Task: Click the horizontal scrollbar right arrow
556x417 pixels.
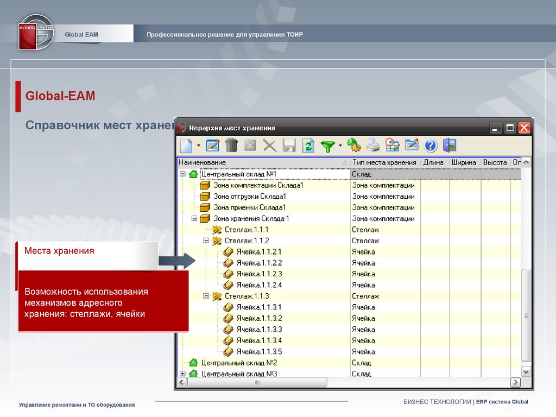Action: 515,383
